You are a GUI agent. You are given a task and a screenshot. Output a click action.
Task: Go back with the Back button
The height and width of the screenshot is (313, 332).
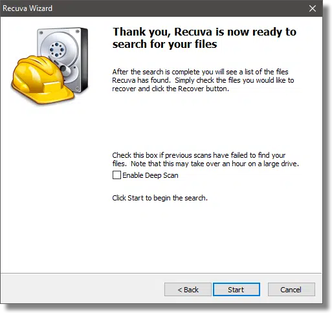pyautogui.click(x=188, y=290)
